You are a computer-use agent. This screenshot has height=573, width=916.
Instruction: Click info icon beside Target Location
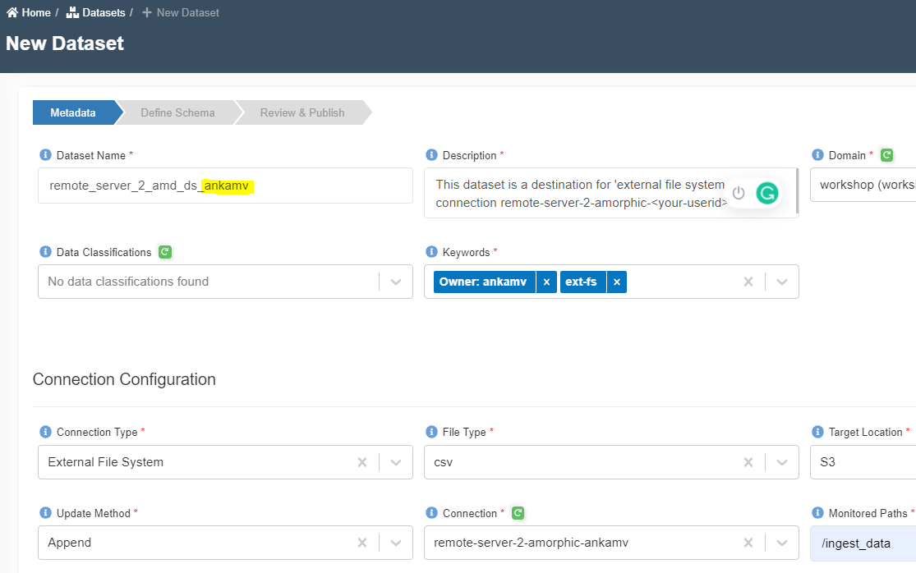point(818,431)
